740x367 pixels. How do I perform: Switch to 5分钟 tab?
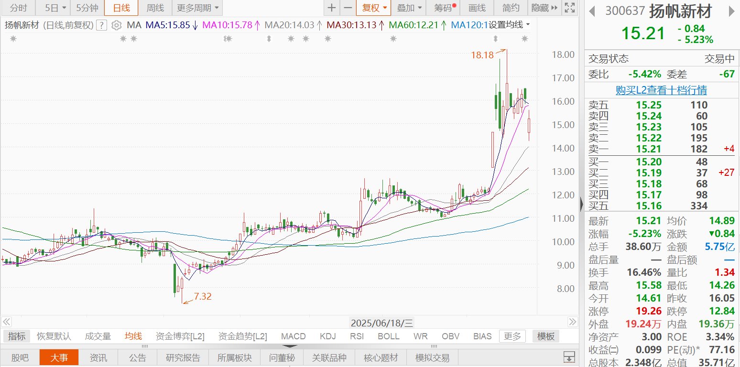pyautogui.click(x=87, y=8)
